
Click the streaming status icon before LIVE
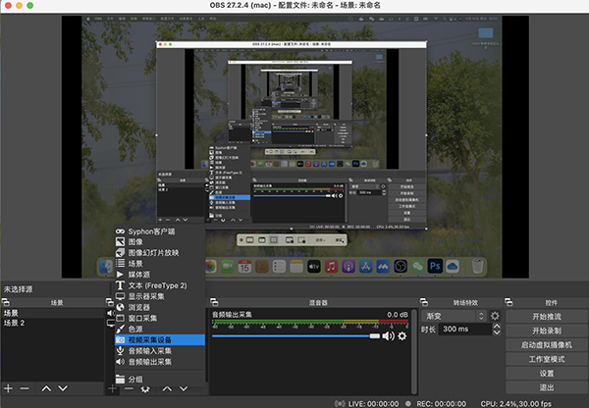tap(340, 403)
